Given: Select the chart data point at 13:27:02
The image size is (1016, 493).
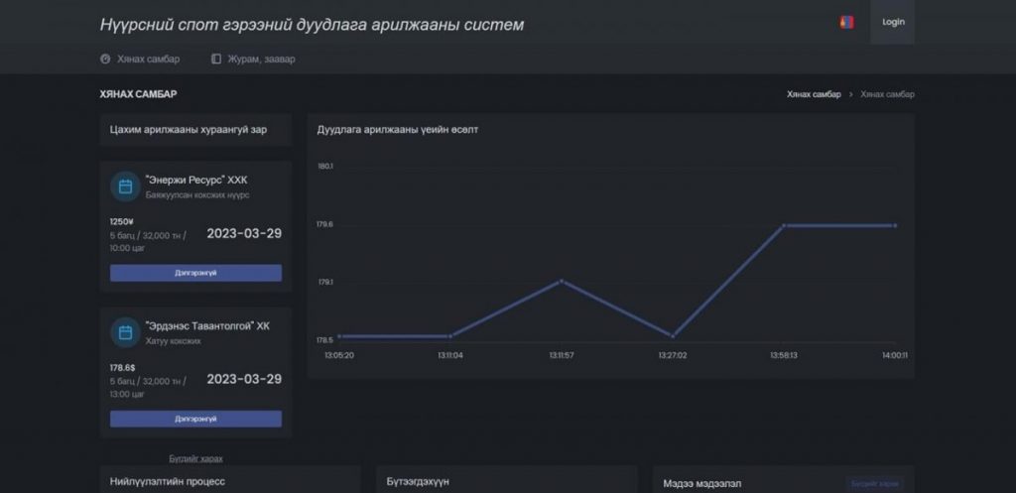Looking at the screenshot, I should (673, 336).
